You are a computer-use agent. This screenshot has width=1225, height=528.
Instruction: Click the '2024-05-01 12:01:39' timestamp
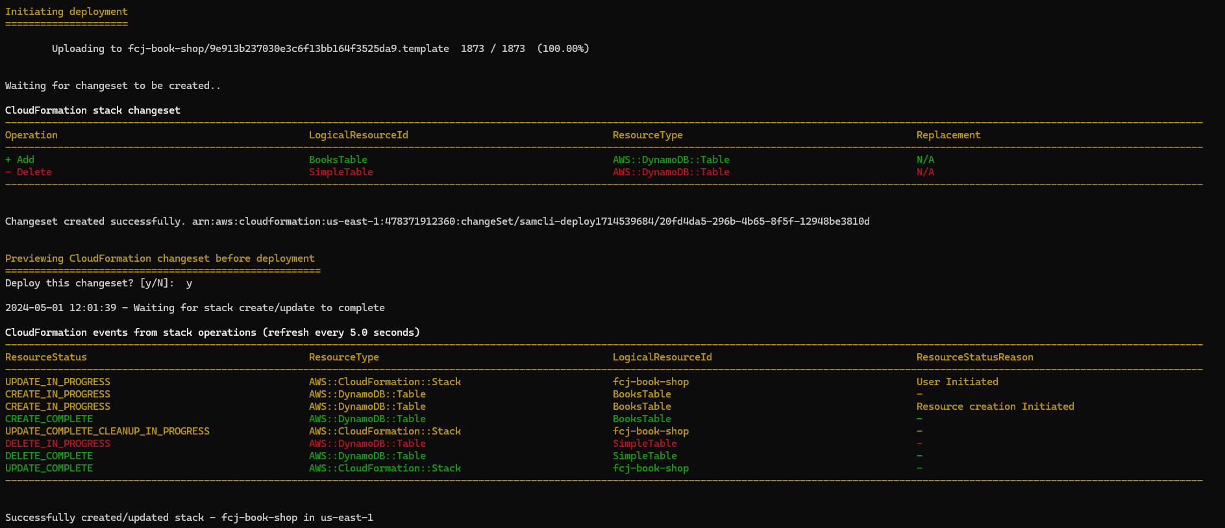click(x=61, y=308)
